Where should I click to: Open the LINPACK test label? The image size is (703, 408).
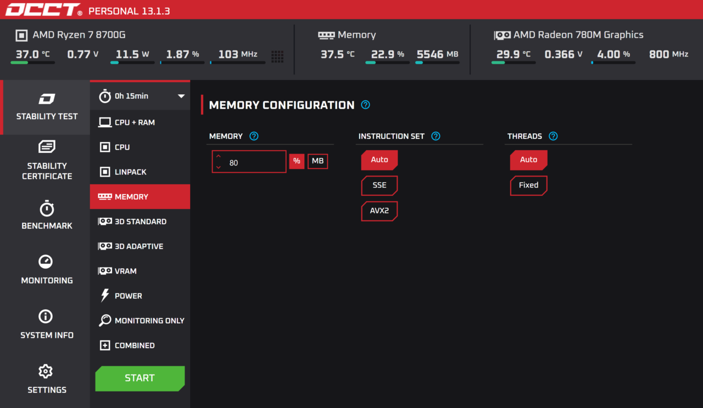[x=131, y=172]
